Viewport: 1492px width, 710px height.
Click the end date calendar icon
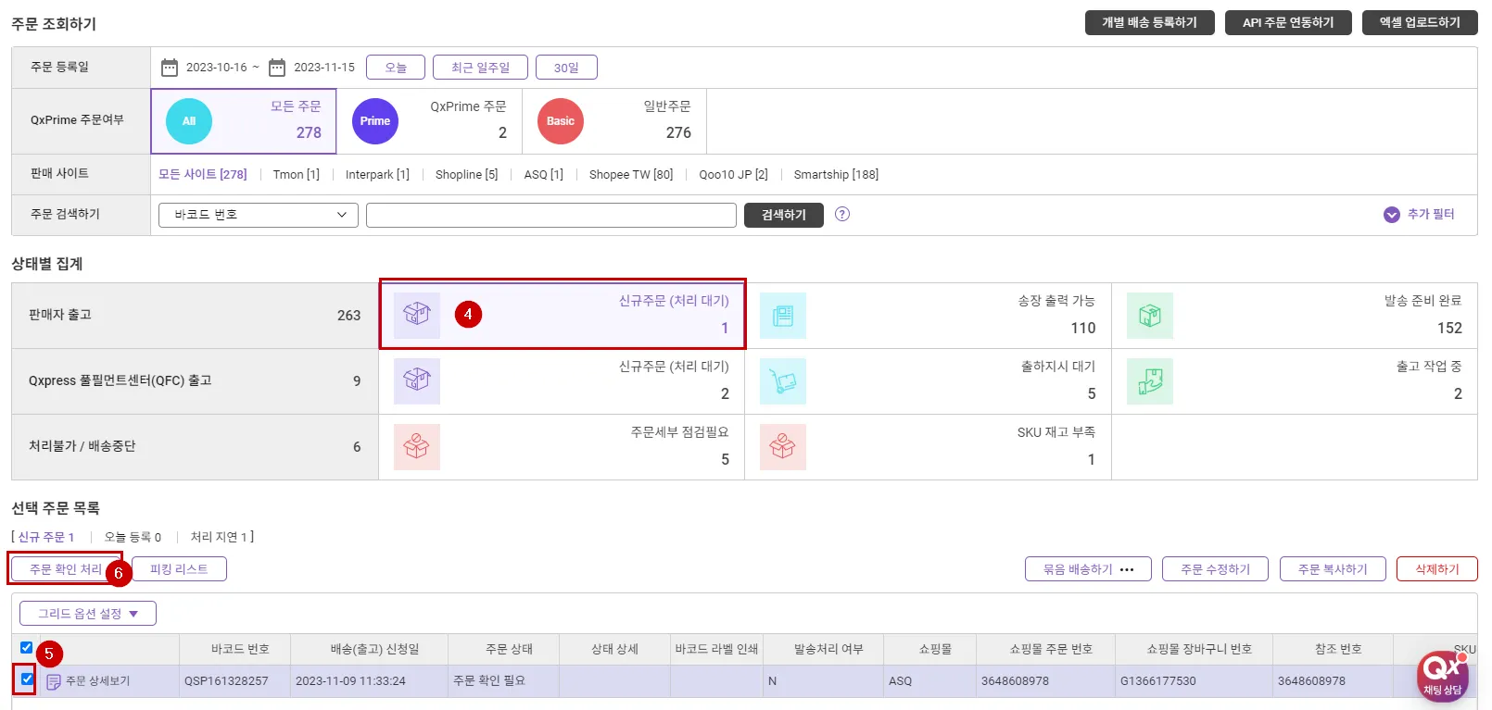(x=277, y=68)
